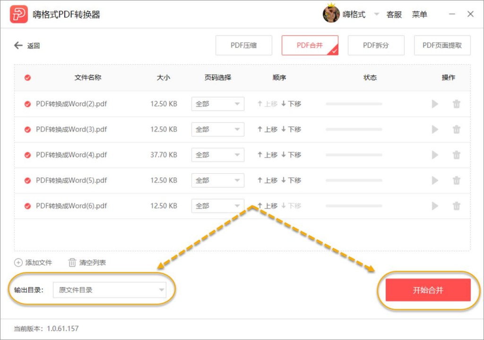Expand the user account dropdown arrow
Image resolution: width=484 pixels, height=340 pixels.
click(x=376, y=14)
